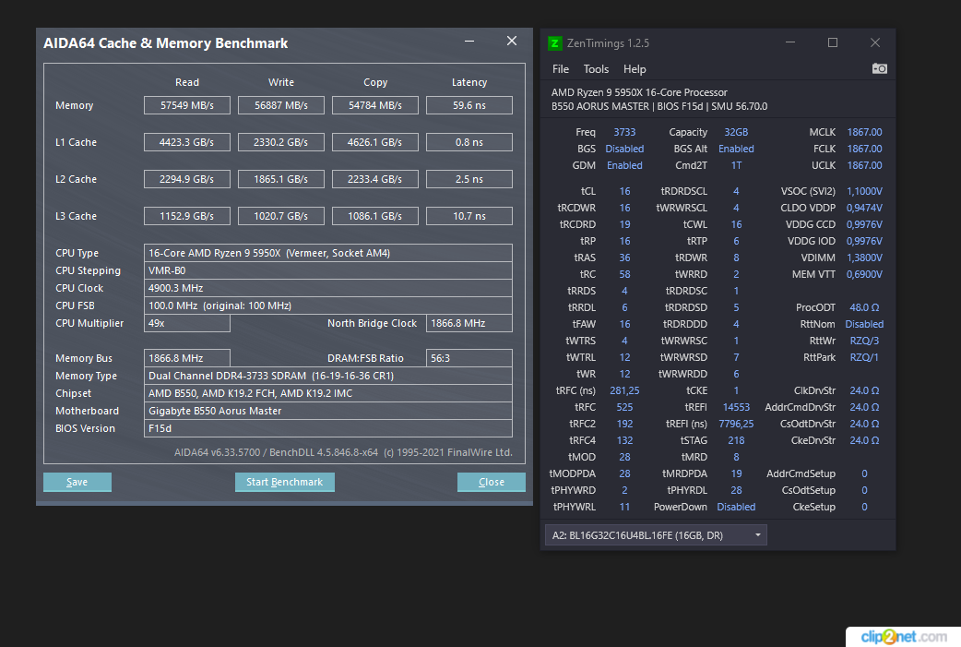Click the L3 Cache Write value 1020.7 GB/s

(280, 216)
